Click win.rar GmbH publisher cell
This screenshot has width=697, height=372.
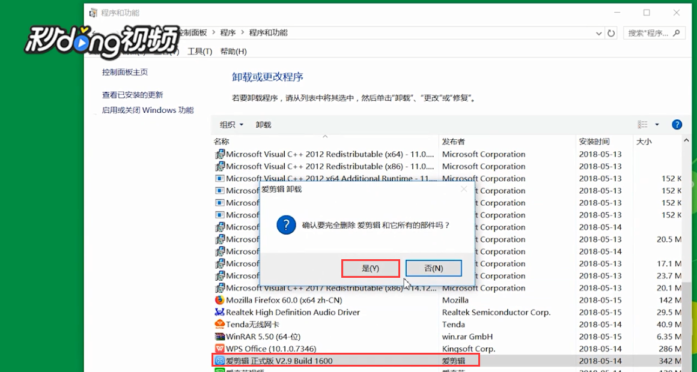pos(467,337)
